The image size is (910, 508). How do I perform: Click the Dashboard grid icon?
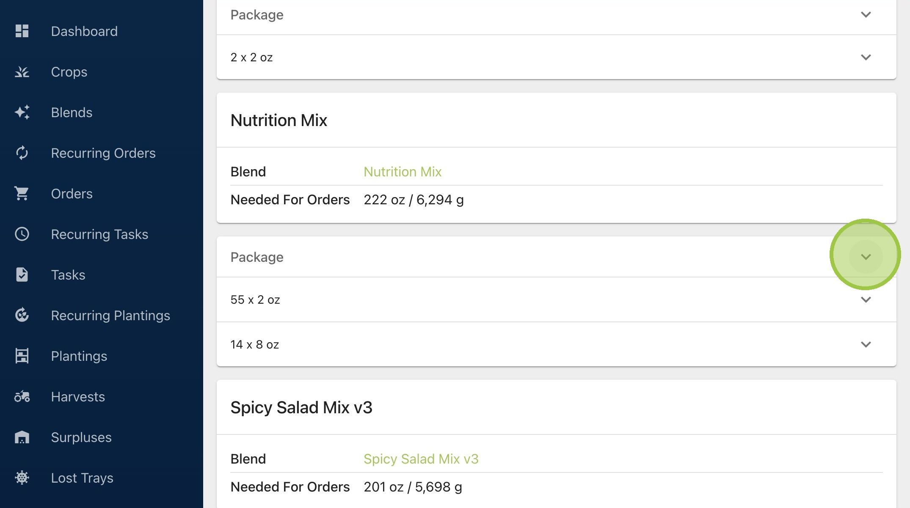click(22, 31)
